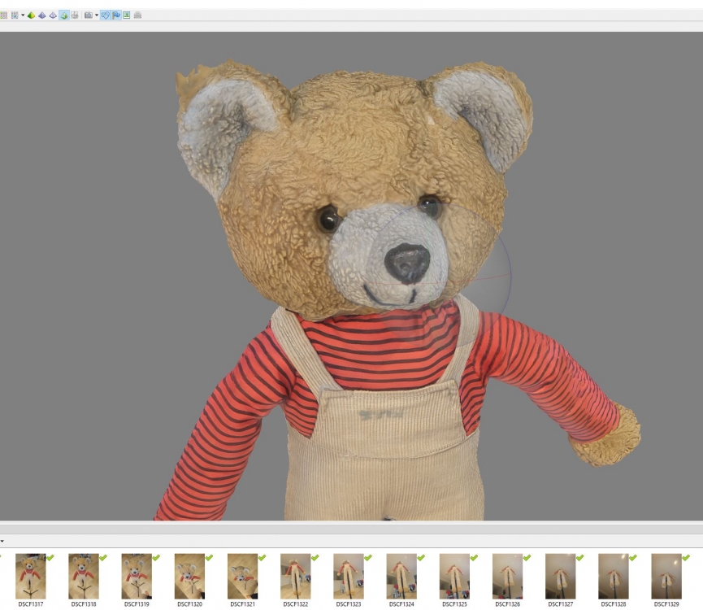Click the show aligned chunks icon

(x=137, y=15)
